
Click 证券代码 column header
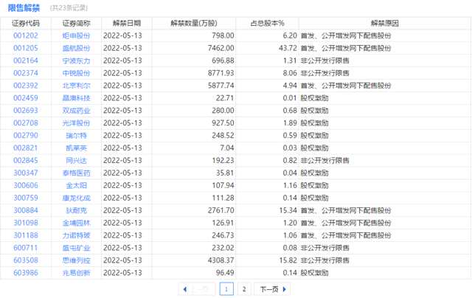click(x=26, y=23)
